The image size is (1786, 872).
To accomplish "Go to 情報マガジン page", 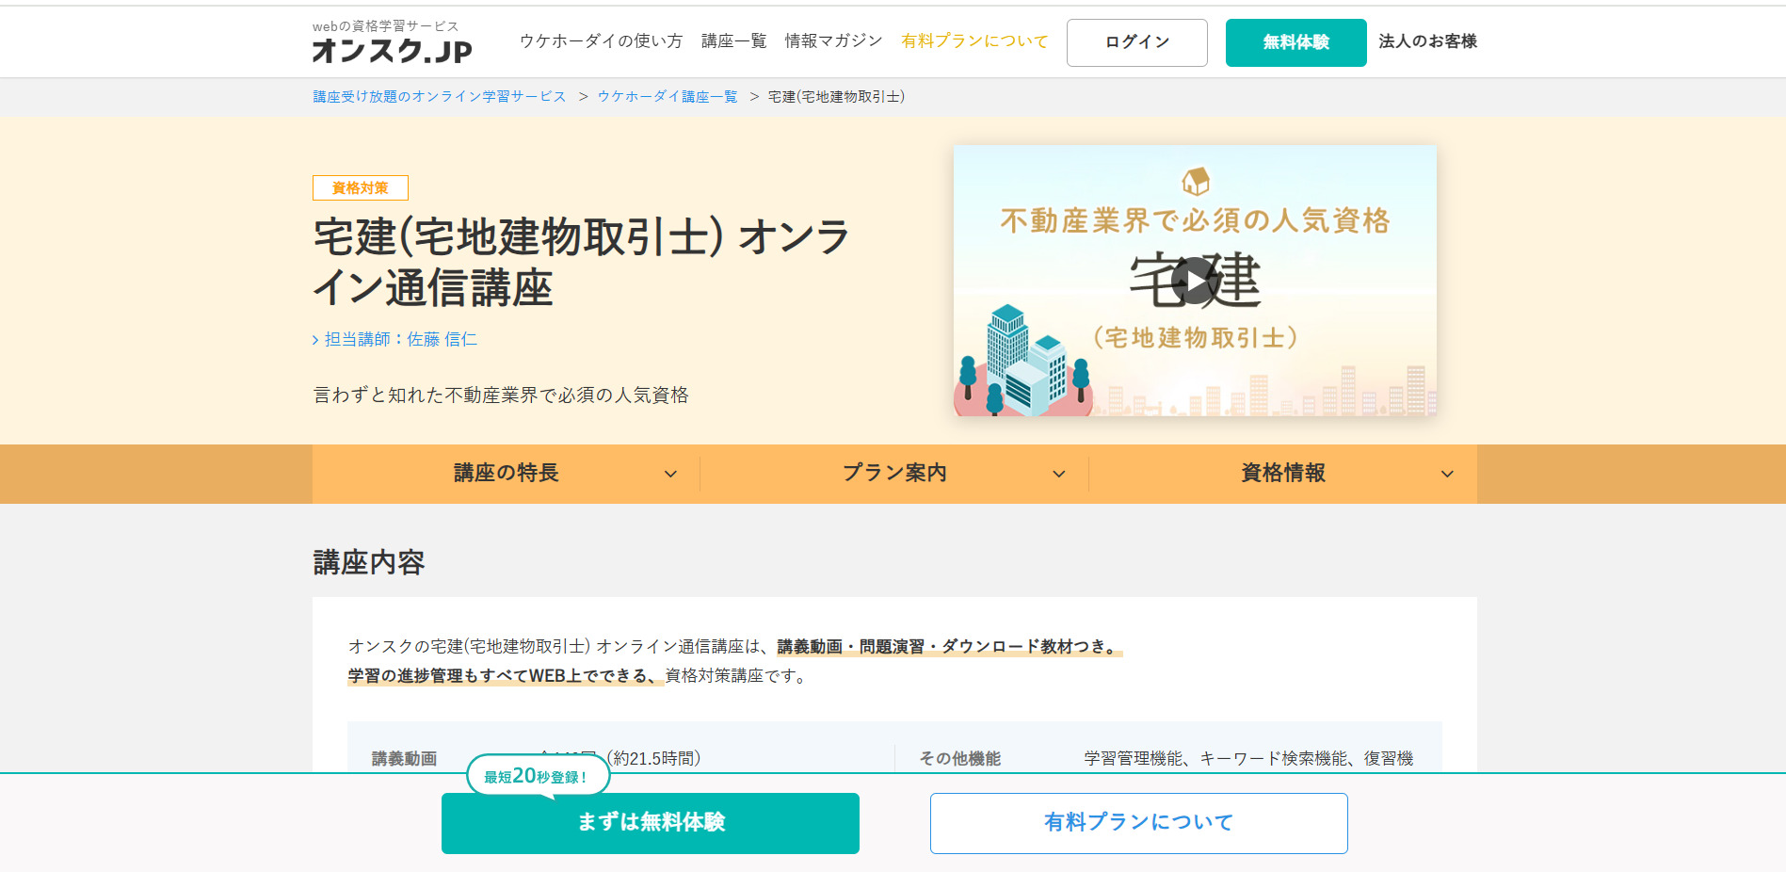I will coord(833,41).
